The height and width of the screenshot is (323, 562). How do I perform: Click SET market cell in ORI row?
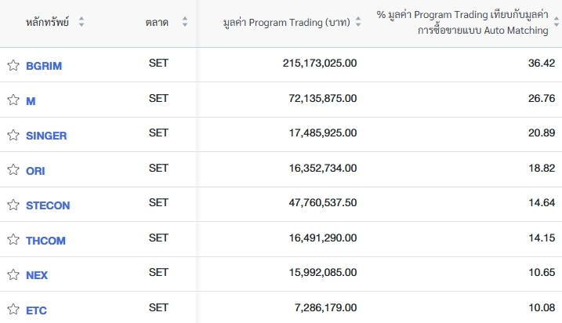tap(158, 168)
